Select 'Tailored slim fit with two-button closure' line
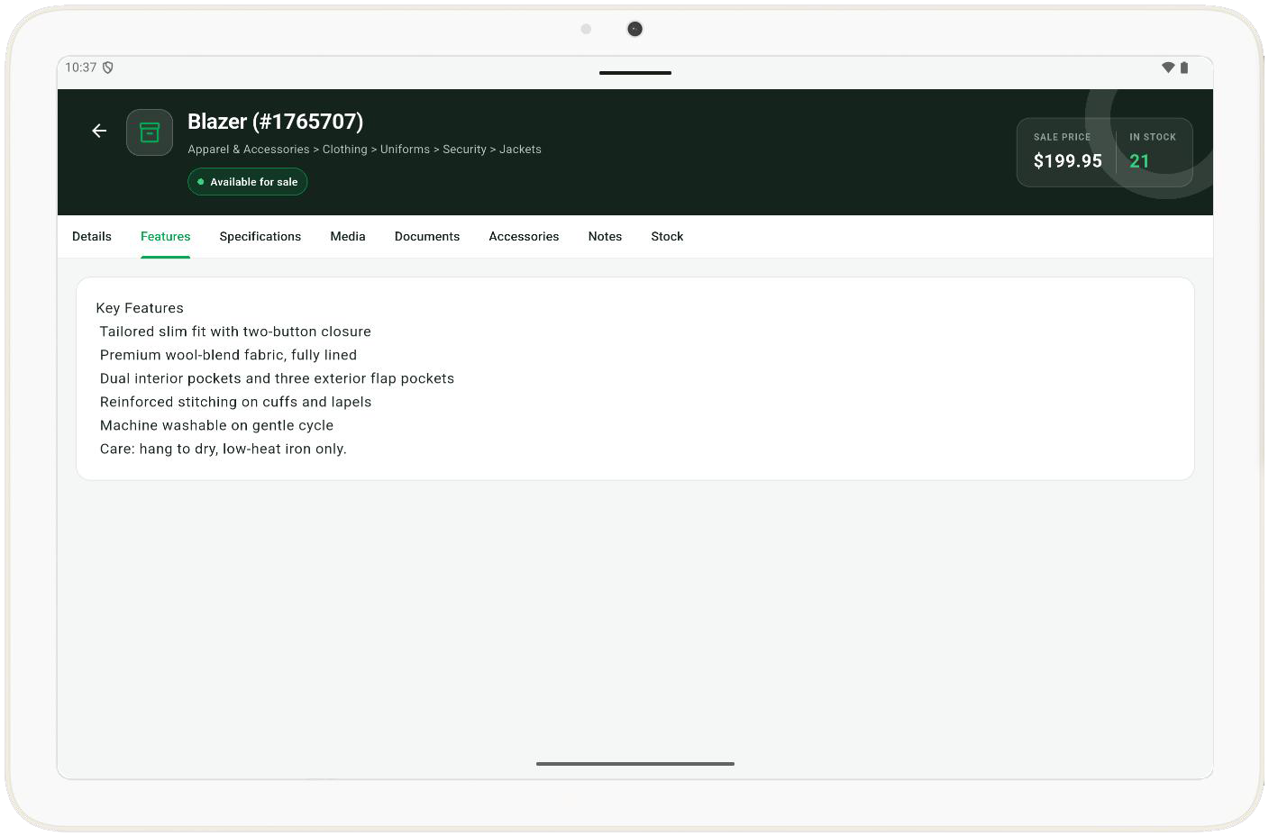 [235, 332]
